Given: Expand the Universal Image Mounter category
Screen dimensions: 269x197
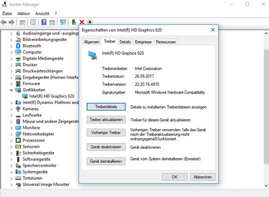Looking at the screenshot, I should (11, 185).
